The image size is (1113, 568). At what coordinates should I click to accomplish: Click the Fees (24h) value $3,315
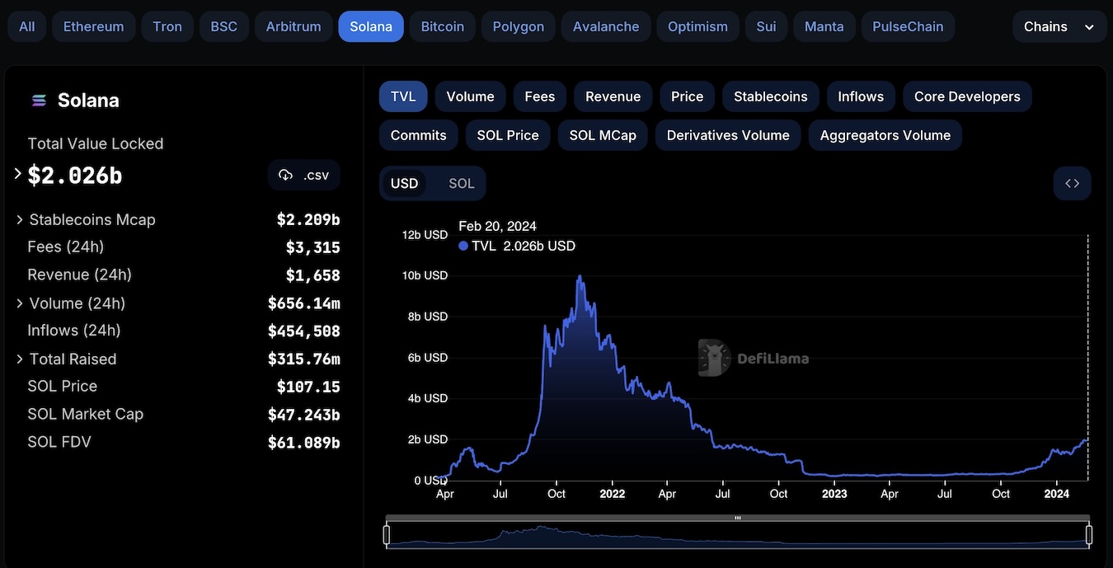point(313,247)
